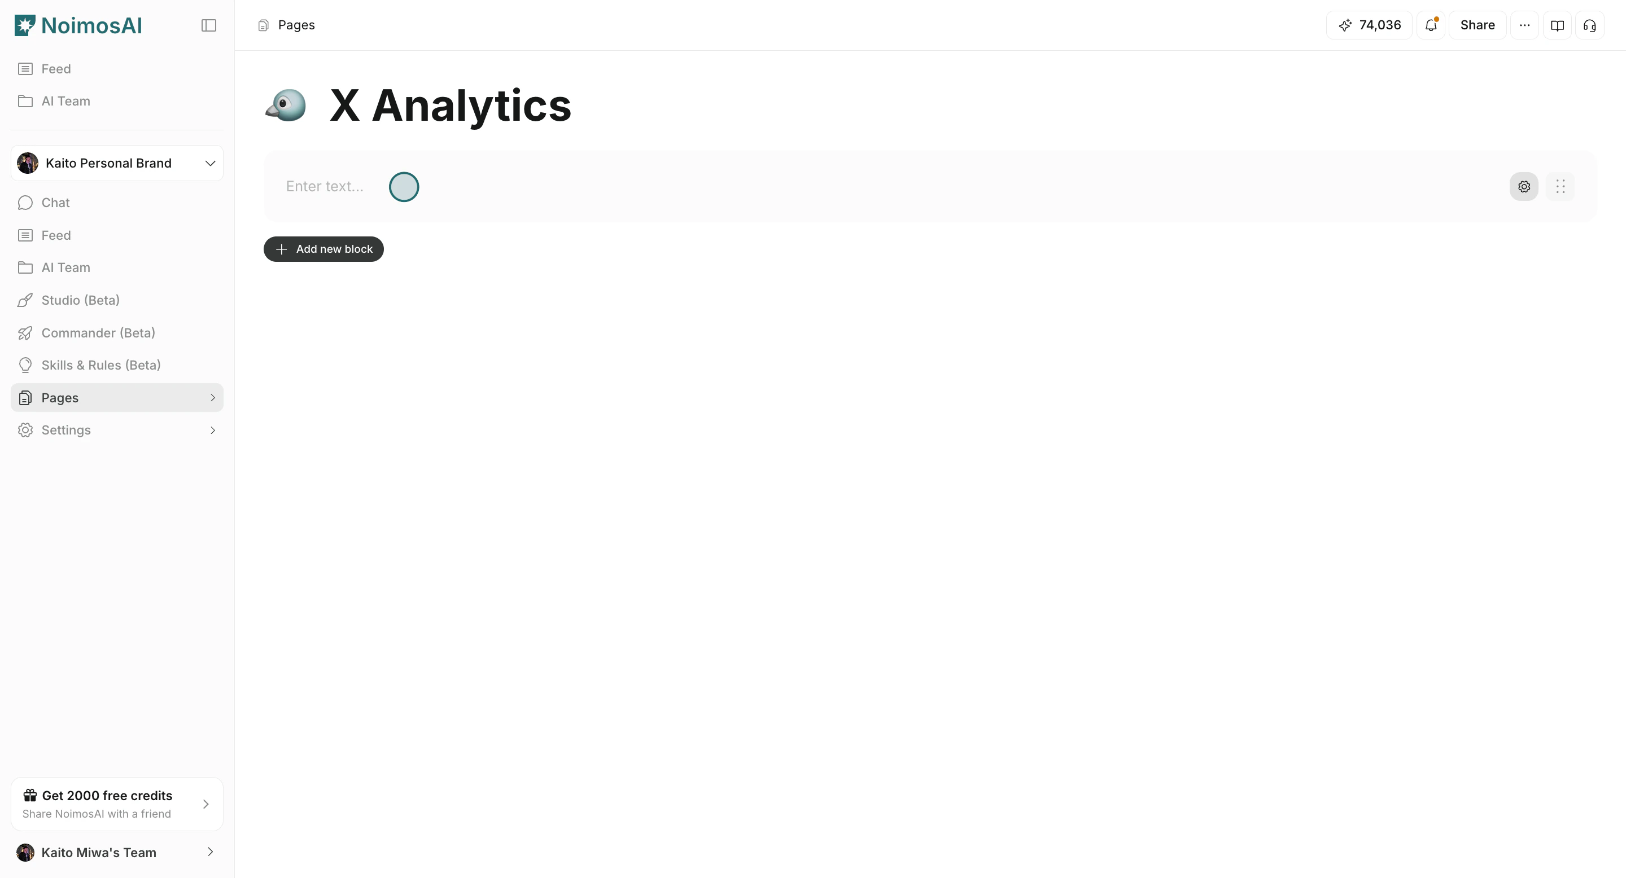
Task: View the notifications bell
Action: pyautogui.click(x=1430, y=25)
